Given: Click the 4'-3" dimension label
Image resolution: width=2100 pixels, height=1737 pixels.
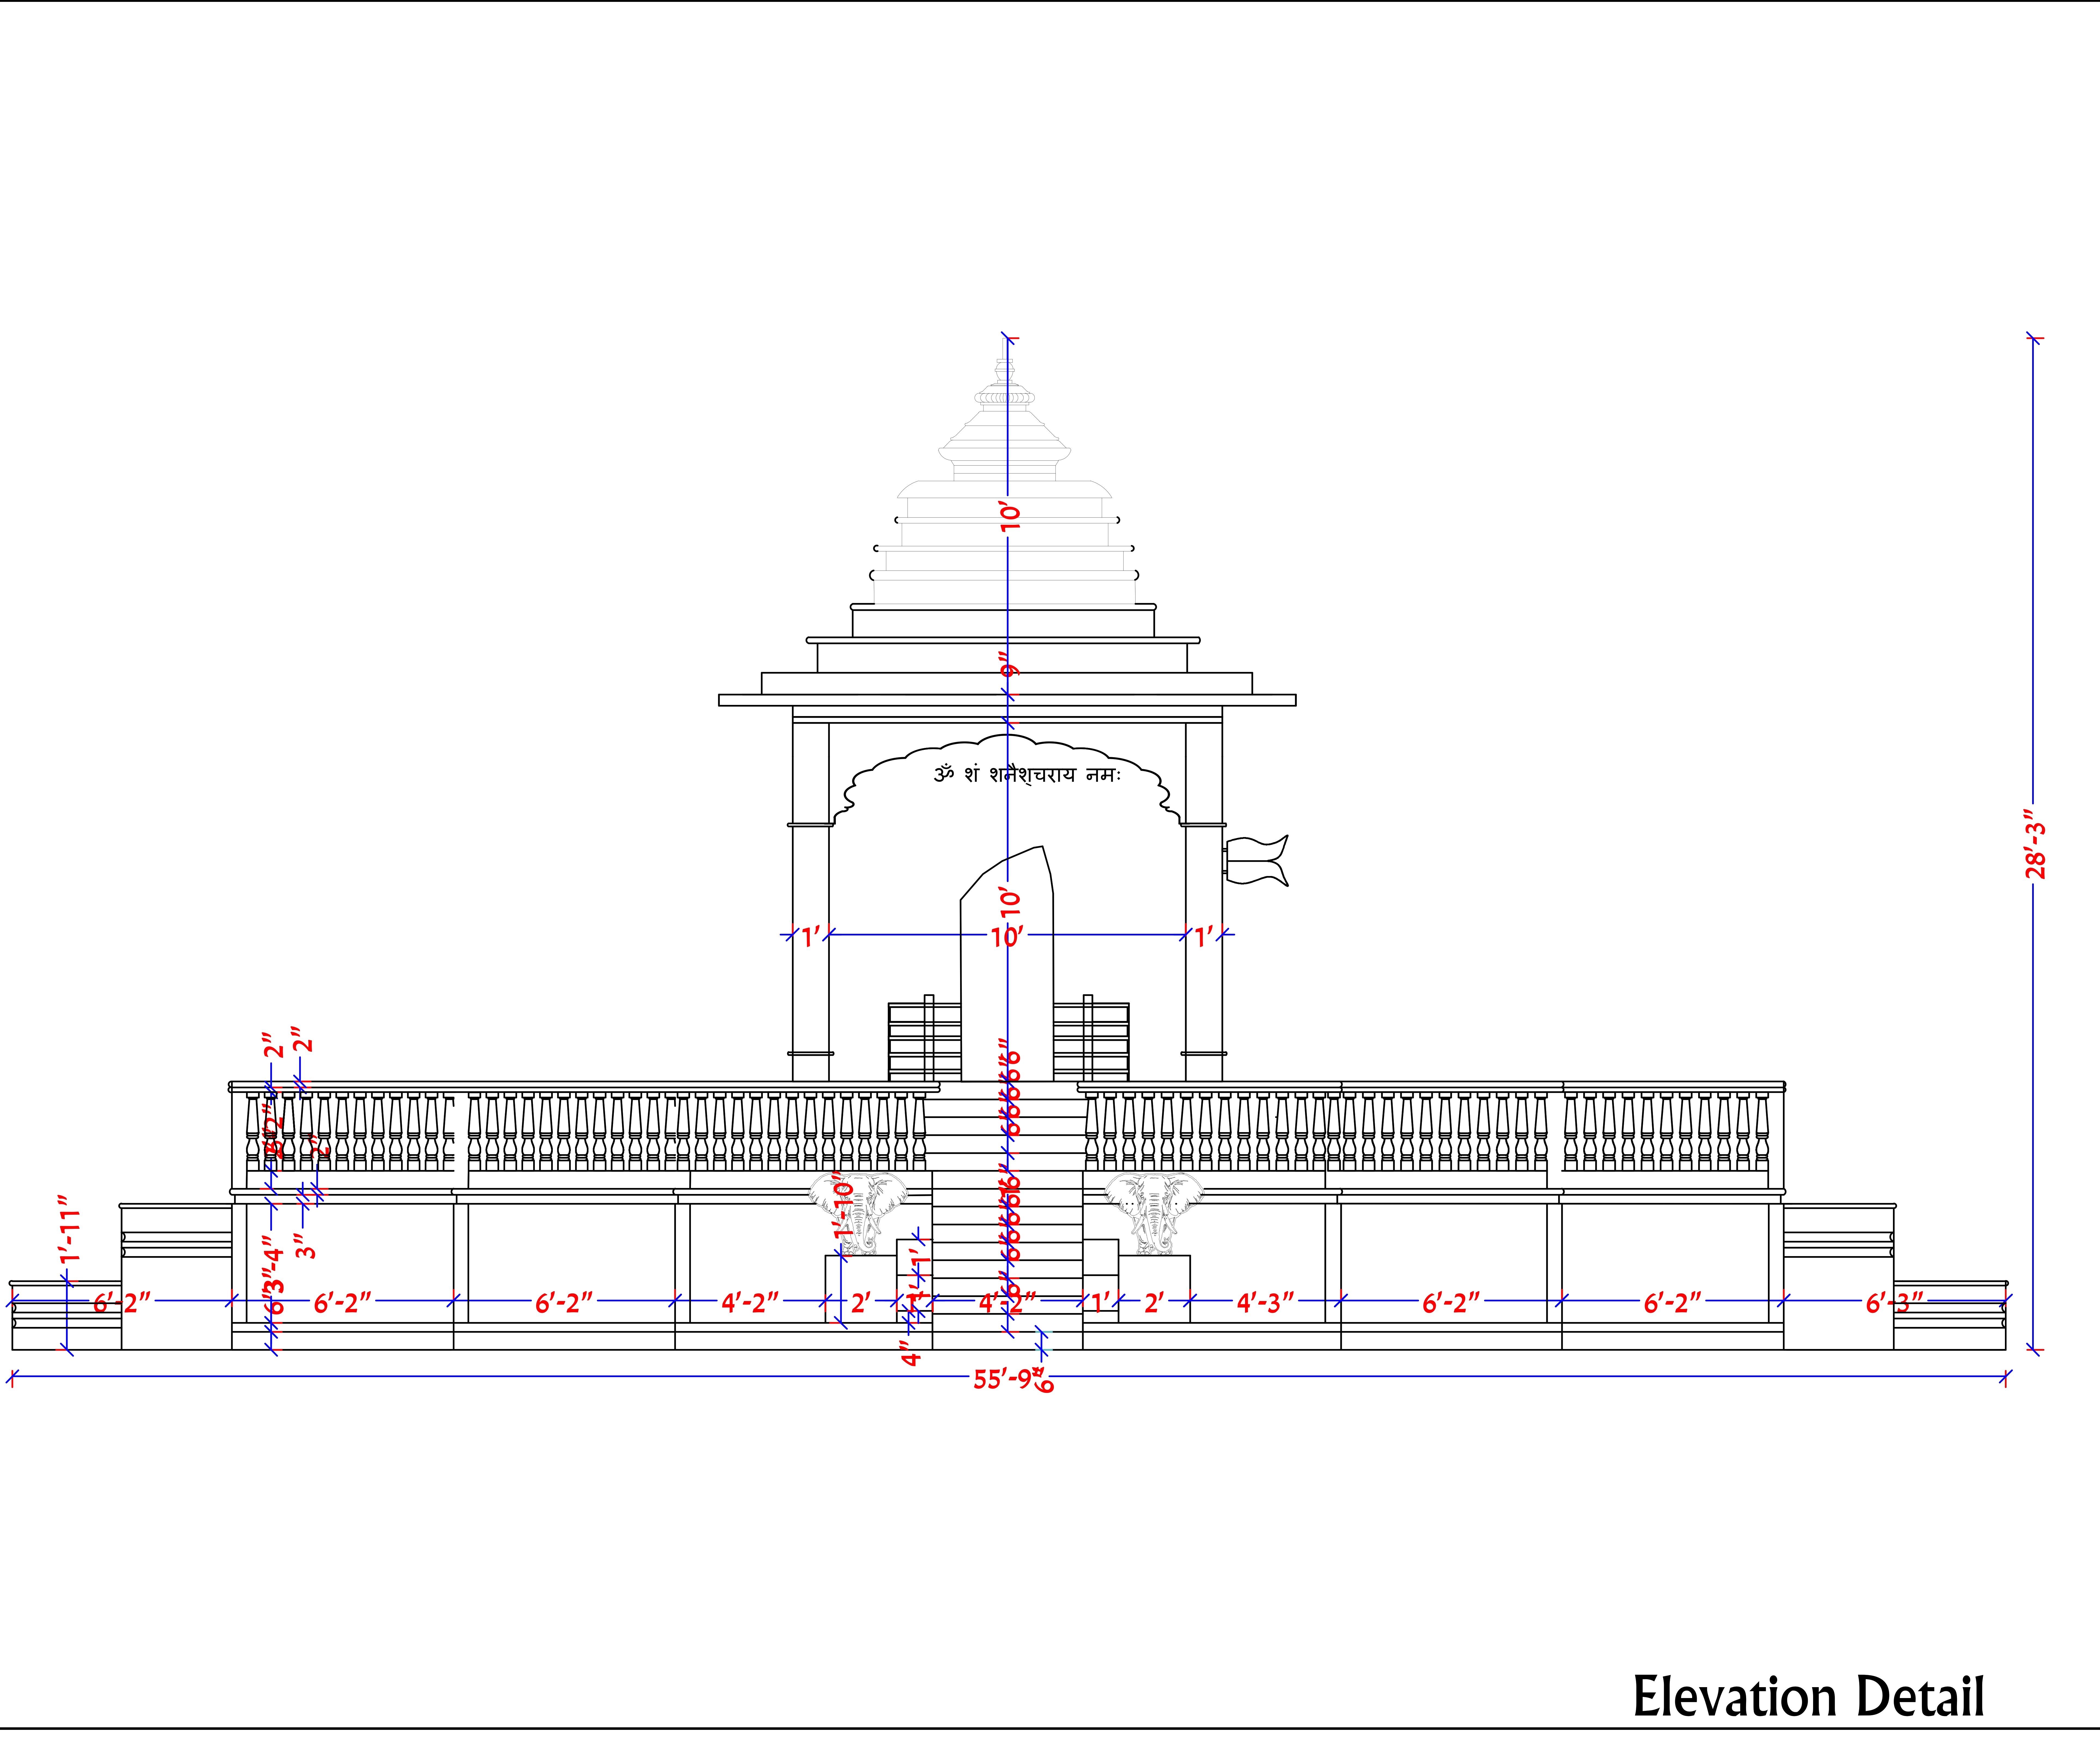Looking at the screenshot, I should [x=1265, y=1303].
